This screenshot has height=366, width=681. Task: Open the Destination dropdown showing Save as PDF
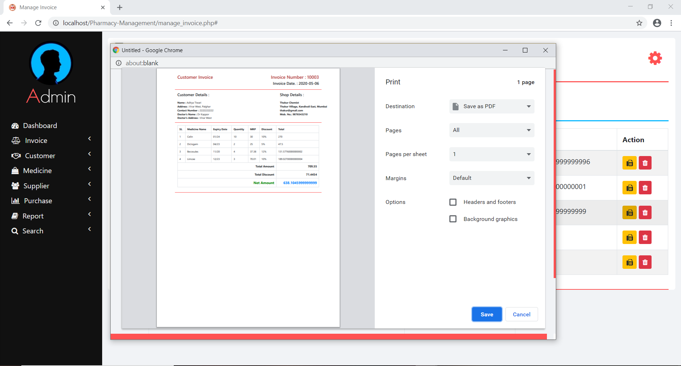pyautogui.click(x=492, y=106)
